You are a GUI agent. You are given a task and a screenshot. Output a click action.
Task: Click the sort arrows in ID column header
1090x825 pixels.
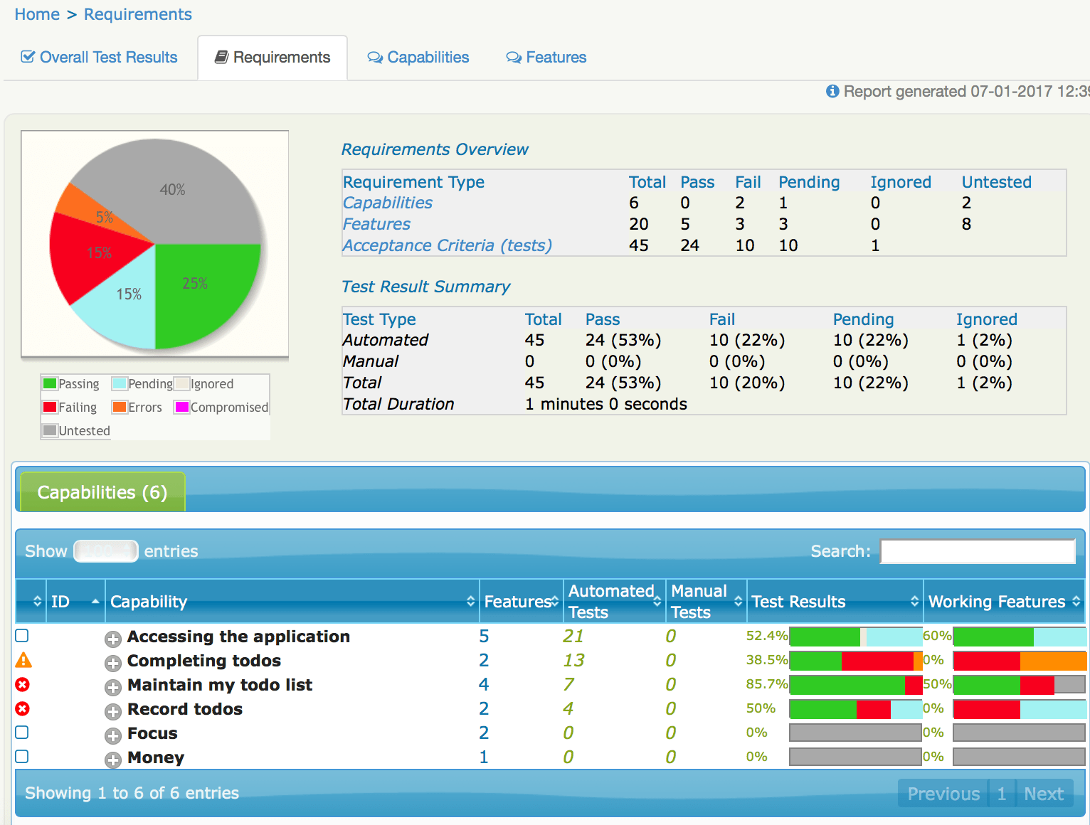95,602
